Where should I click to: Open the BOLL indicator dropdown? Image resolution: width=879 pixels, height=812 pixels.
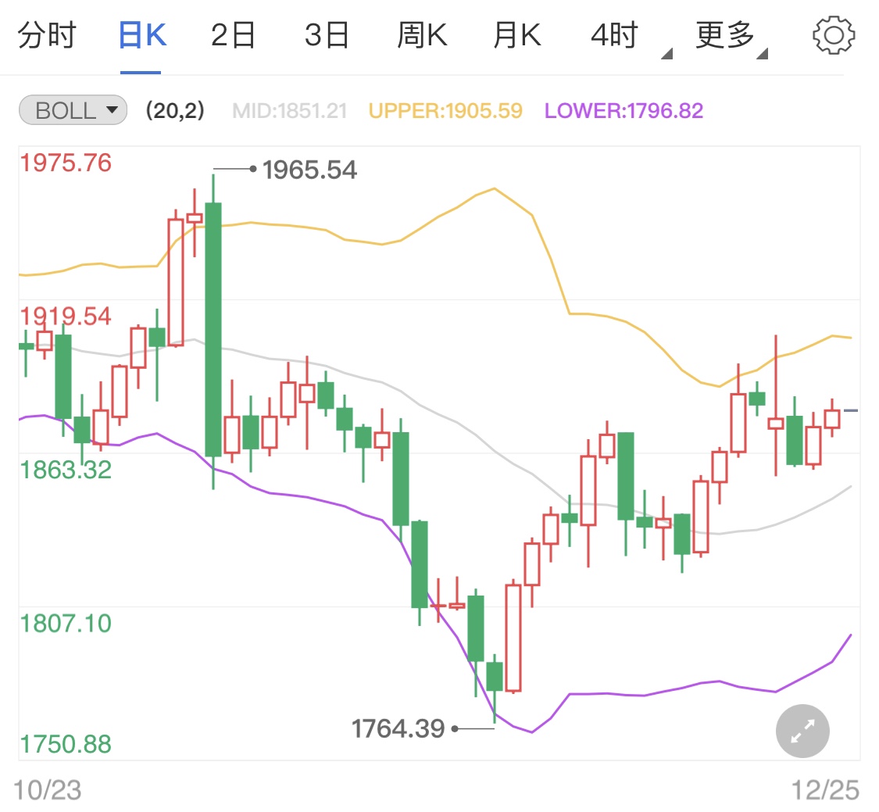pos(73,110)
